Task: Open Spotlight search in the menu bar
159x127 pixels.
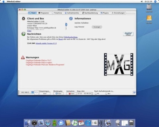Action: coord(155,1)
